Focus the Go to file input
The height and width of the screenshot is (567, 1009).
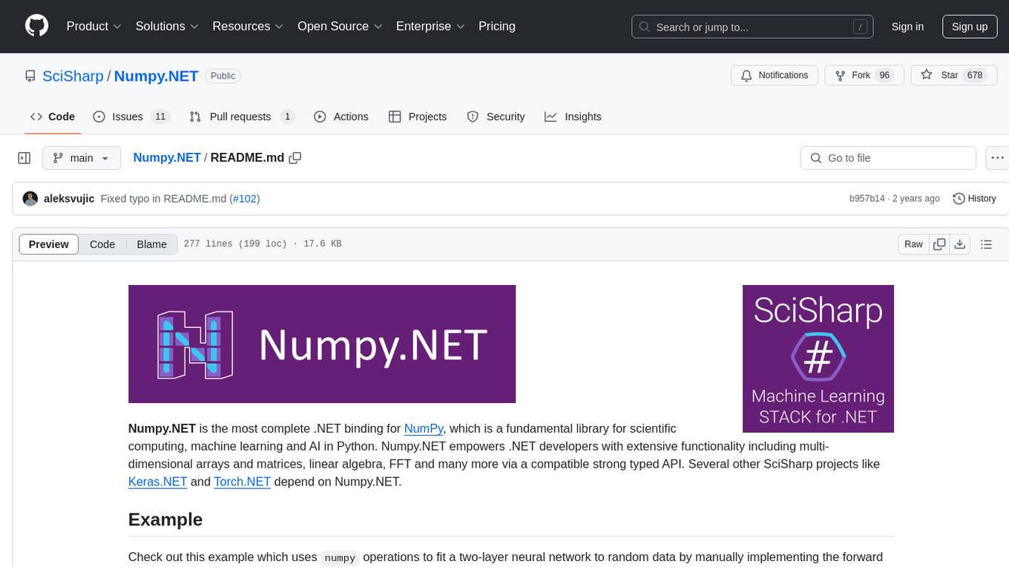tap(888, 158)
